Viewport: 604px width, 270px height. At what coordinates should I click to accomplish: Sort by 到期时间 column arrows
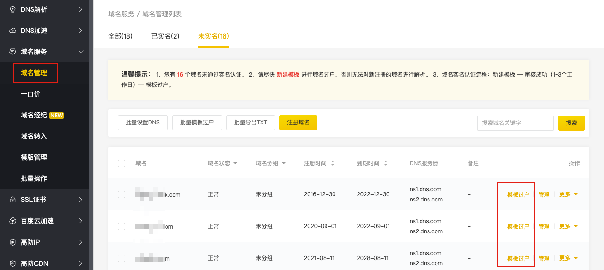point(386,163)
